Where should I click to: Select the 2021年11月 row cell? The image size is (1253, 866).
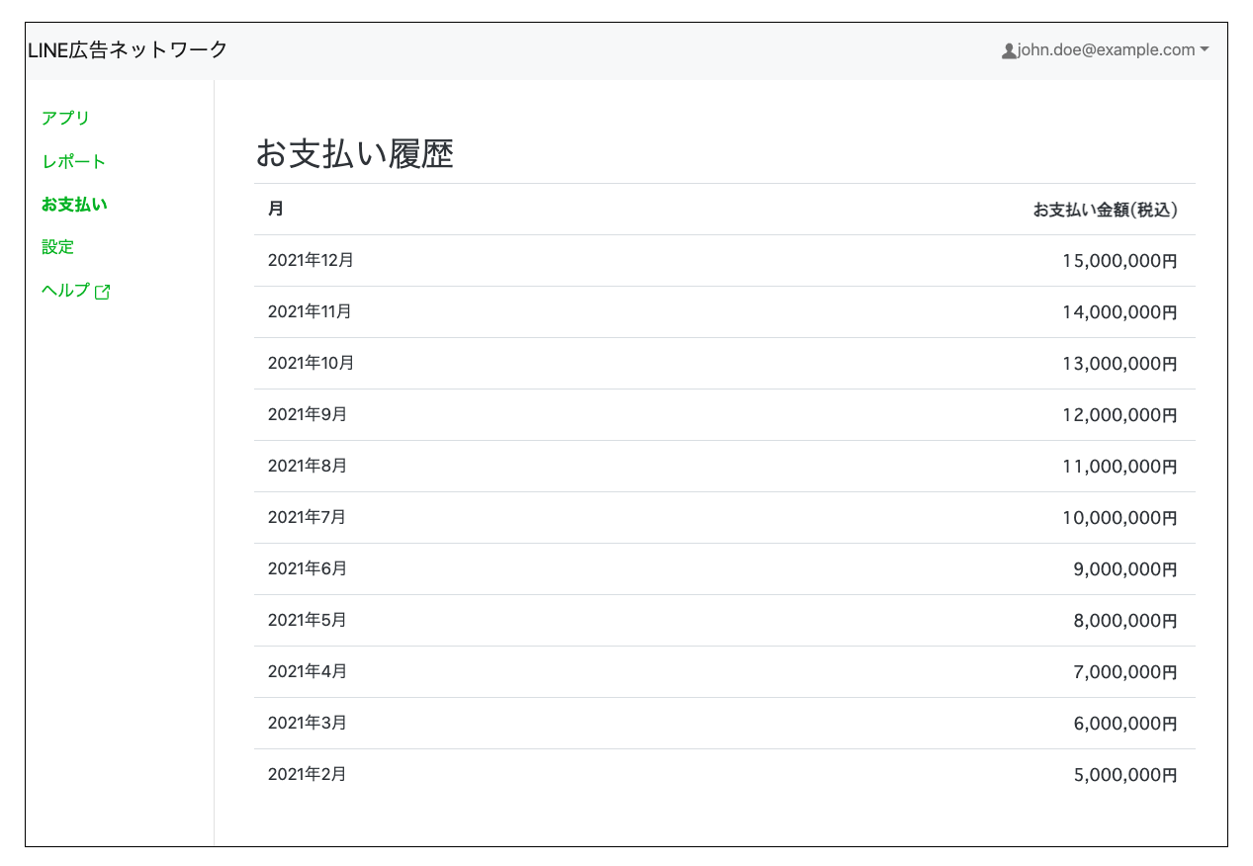click(x=310, y=312)
